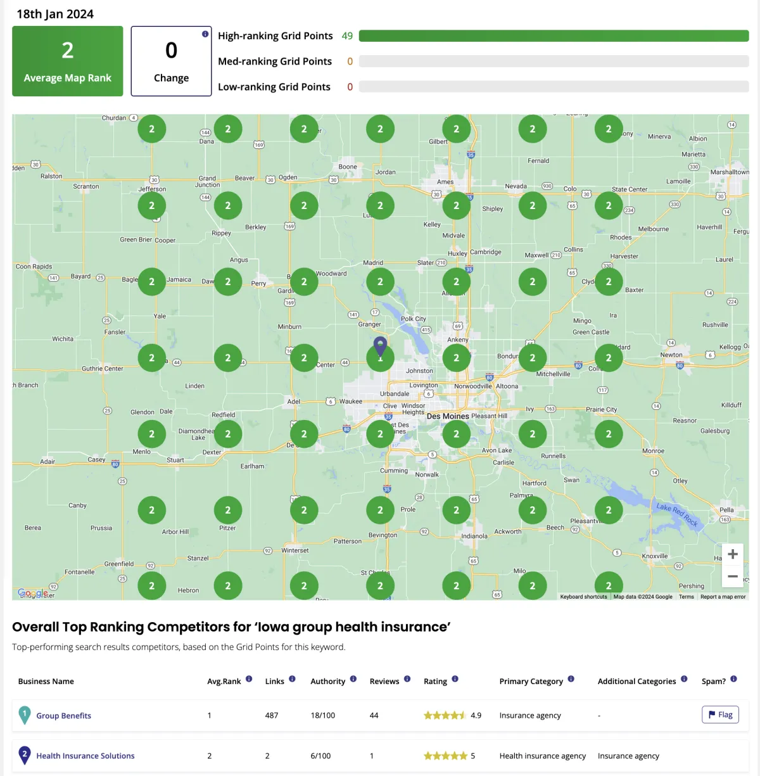Flag Group Benefits as spam
Viewport: 760px width, 776px height.
(720, 715)
